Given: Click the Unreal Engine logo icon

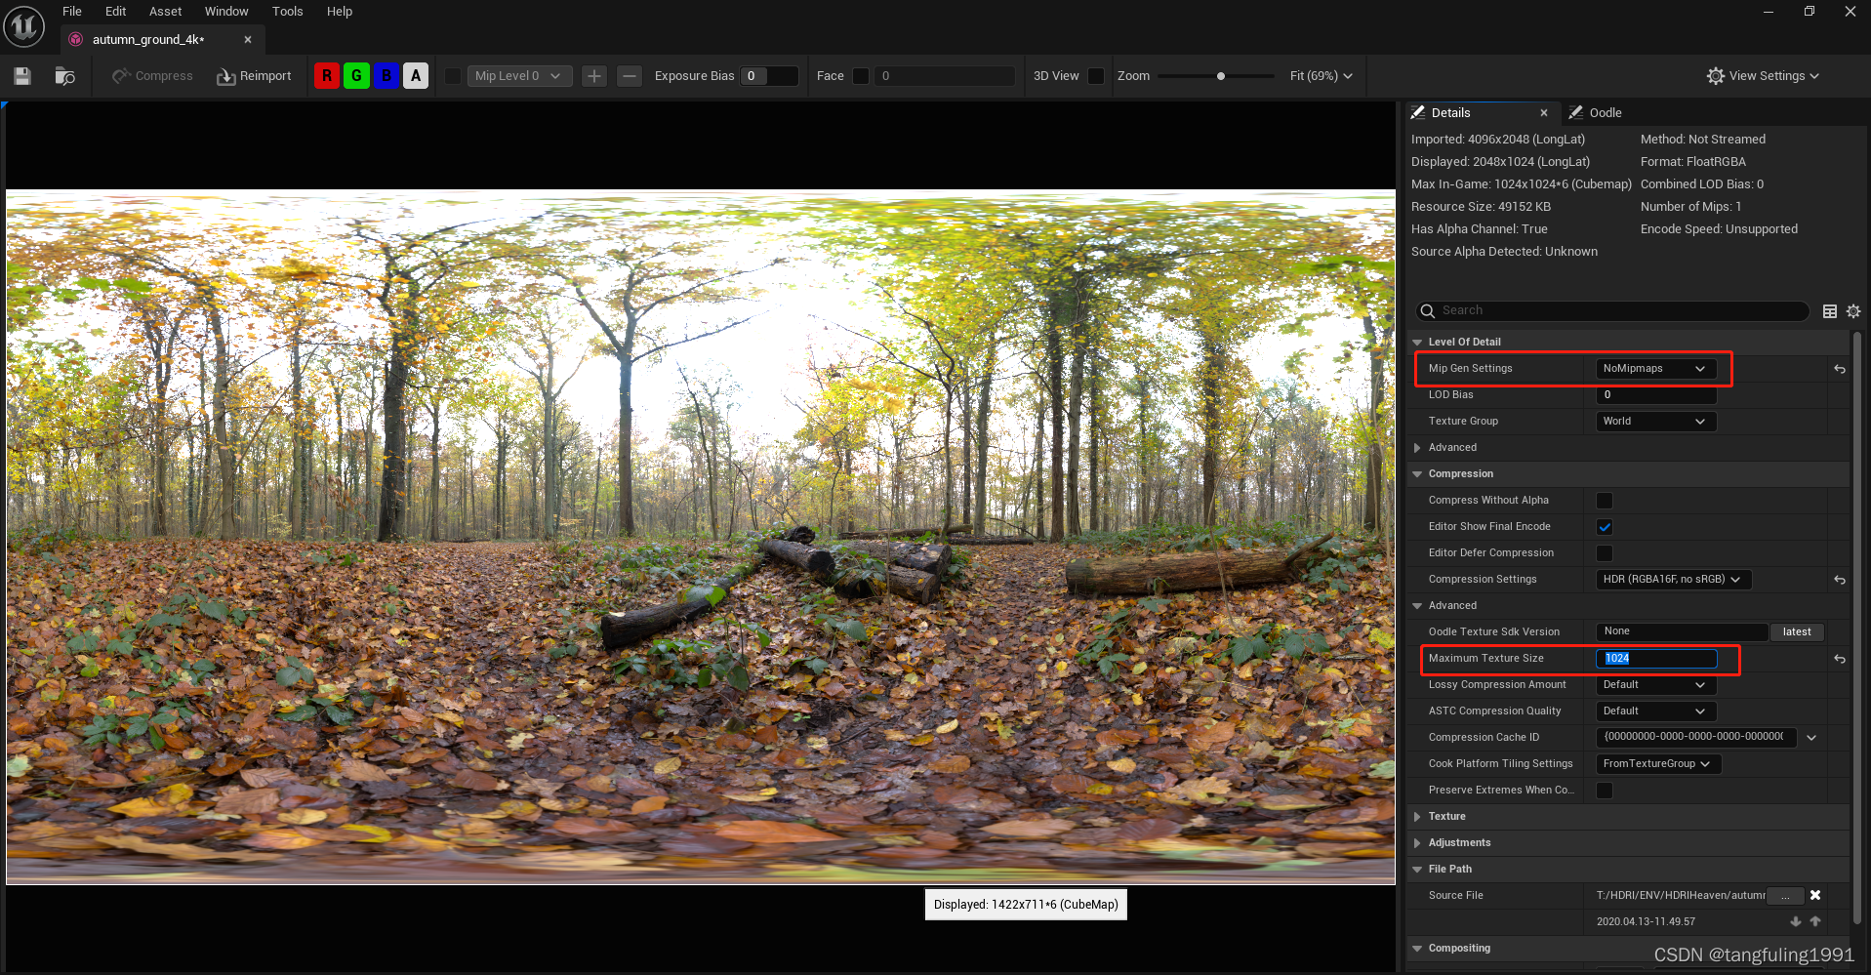Looking at the screenshot, I should click(23, 26).
